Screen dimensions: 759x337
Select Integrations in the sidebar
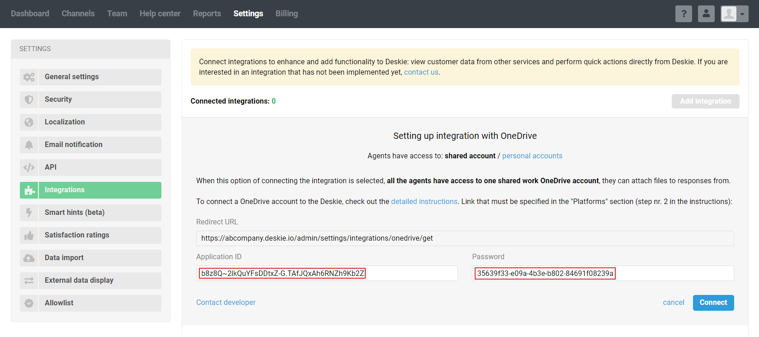click(90, 190)
